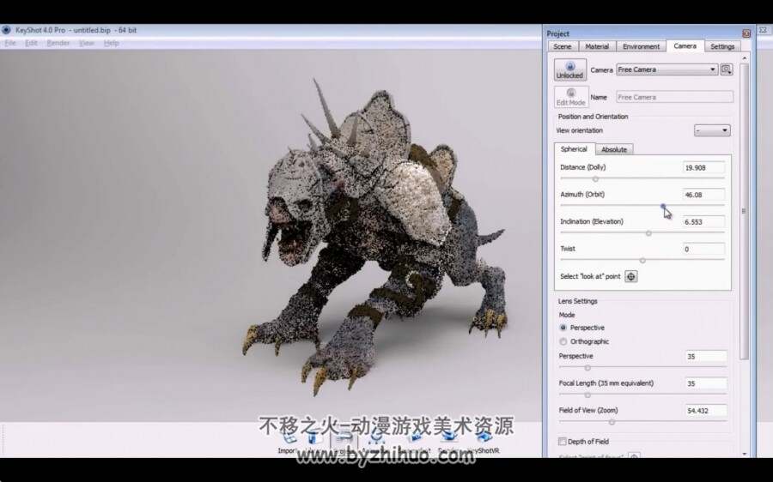Select the Orthographic lens mode
Screen dimensions: 773x482
[x=563, y=341]
